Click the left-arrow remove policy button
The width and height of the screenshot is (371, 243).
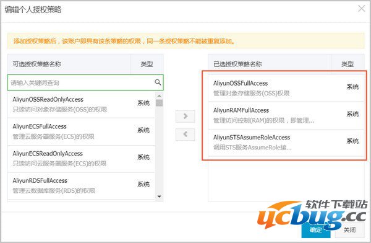[x=185, y=135]
